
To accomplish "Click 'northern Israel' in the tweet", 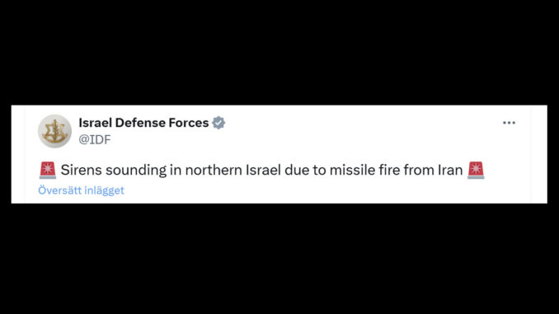I will click(x=233, y=170).
